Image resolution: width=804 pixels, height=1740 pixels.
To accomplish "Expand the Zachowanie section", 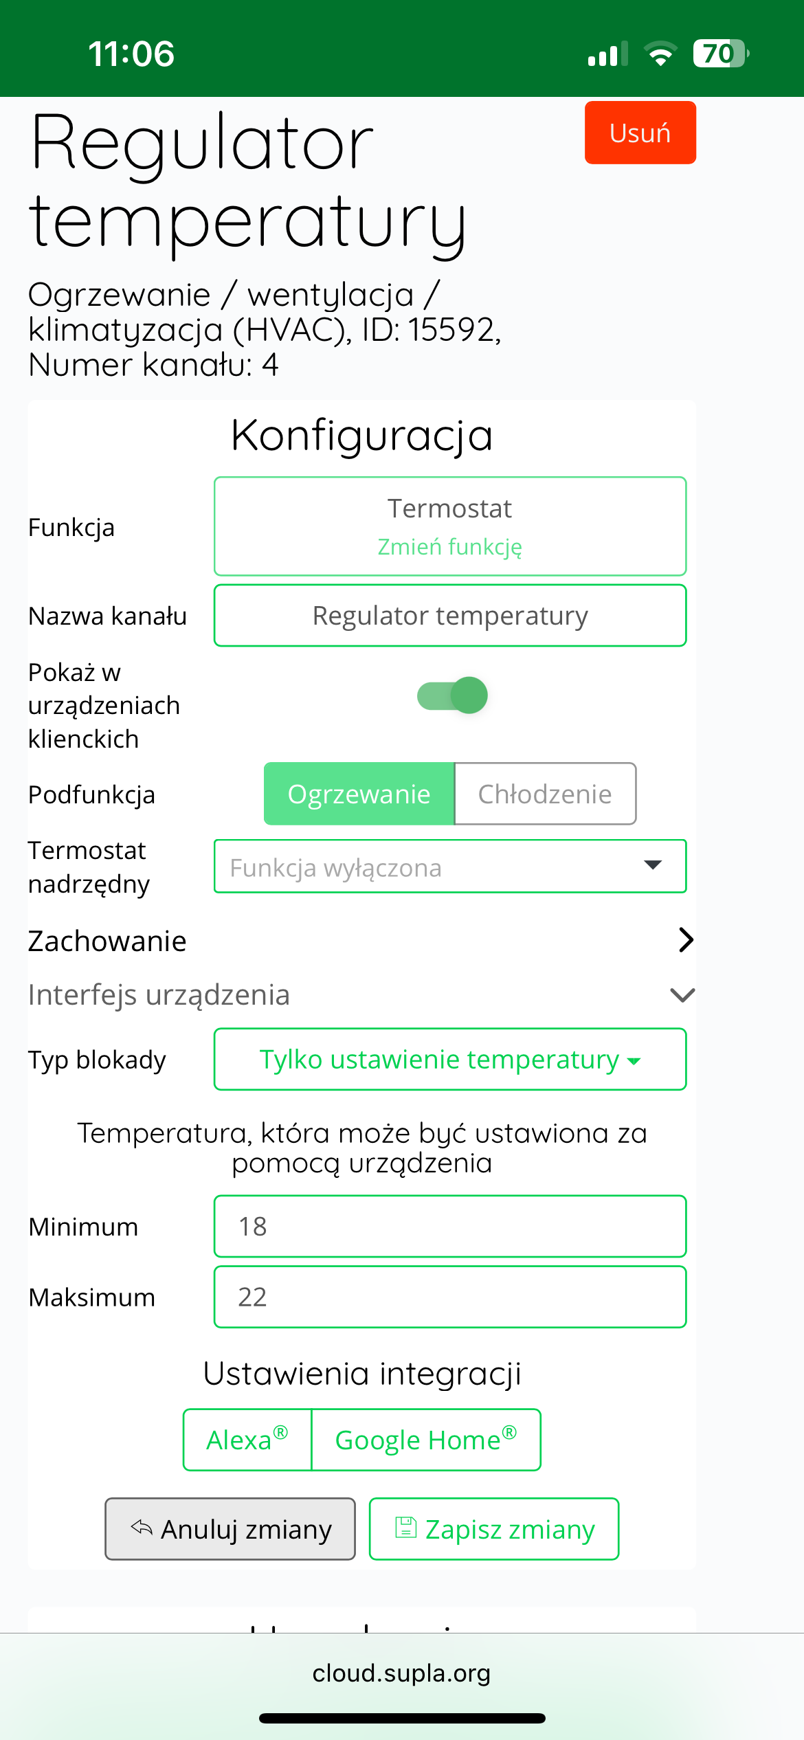I will pyautogui.click(x=361, y=940).
